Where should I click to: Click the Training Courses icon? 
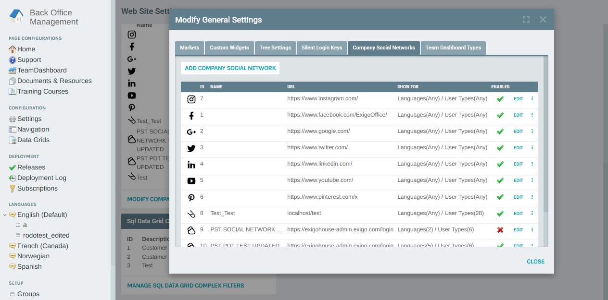click(x=13, y=91)
